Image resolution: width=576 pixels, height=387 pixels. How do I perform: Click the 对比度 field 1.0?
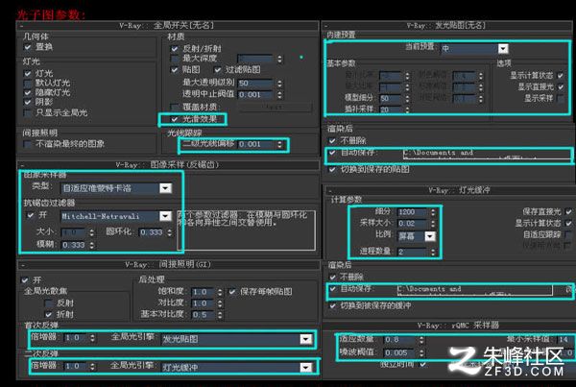(203, 303)
